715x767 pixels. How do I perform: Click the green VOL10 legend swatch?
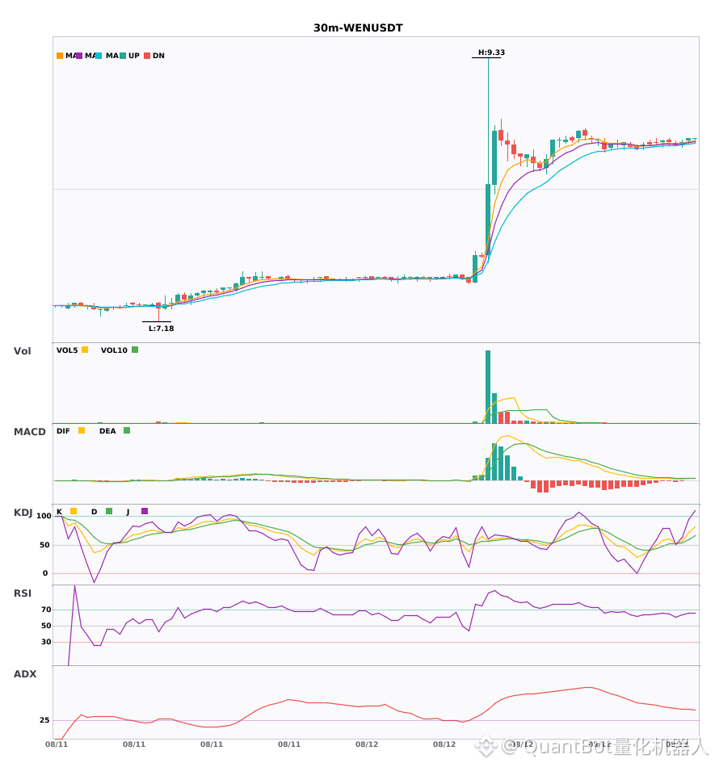(x=135, y=350)
